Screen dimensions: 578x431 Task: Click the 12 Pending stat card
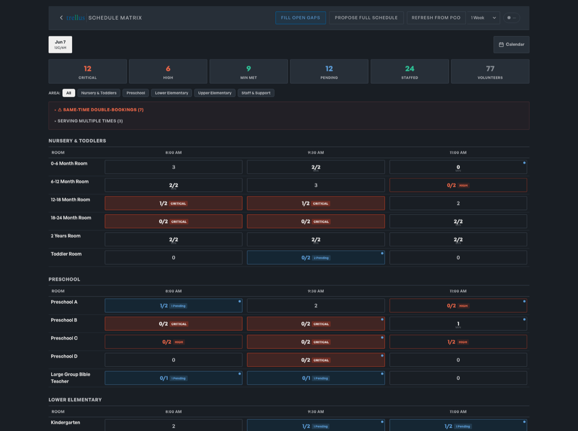coord(329,71)
